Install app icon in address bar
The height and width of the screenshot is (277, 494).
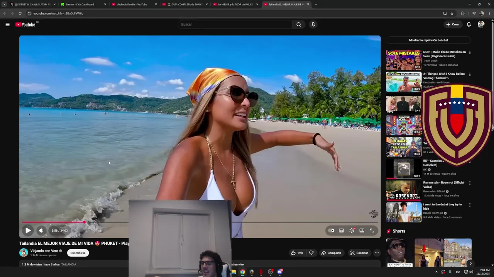pos(445,13)
